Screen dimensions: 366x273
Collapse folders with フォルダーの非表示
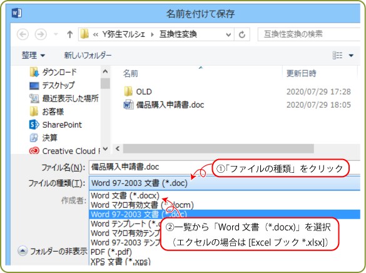click(53, 251)
